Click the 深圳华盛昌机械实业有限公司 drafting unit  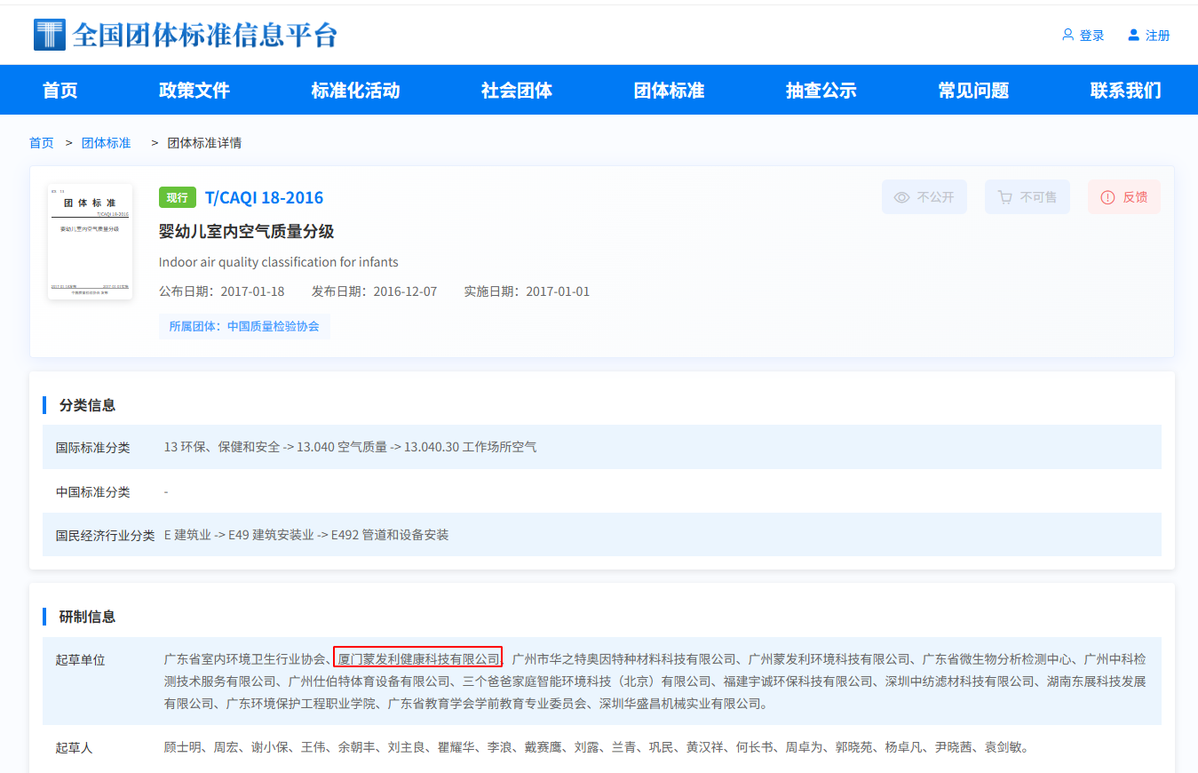point(681,704)
